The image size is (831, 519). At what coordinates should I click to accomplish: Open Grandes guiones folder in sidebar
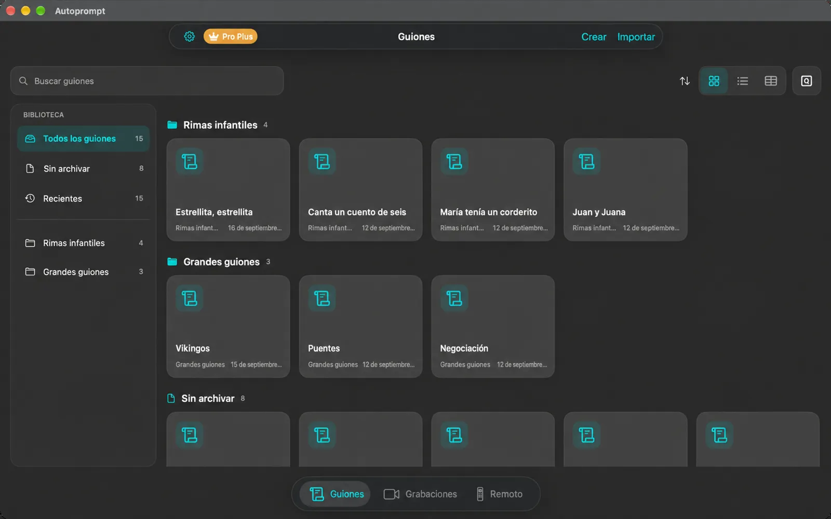[84, 272]
